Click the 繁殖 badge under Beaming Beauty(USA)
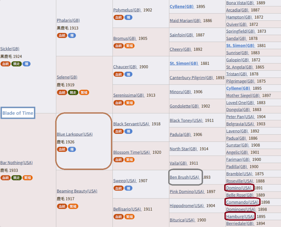 pos(73,206)
